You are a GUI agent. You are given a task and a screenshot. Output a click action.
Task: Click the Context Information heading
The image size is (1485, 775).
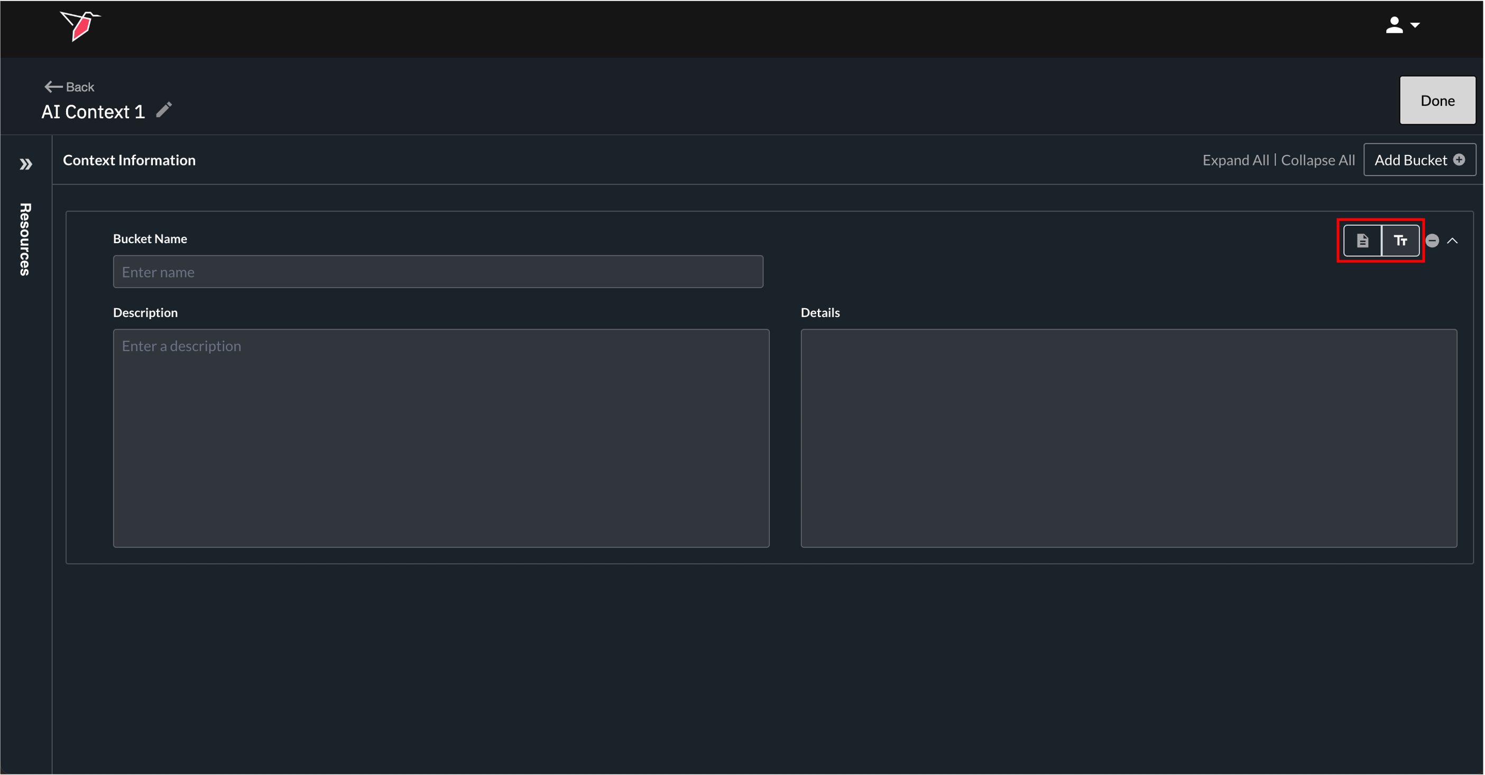[x=129, y=160]
